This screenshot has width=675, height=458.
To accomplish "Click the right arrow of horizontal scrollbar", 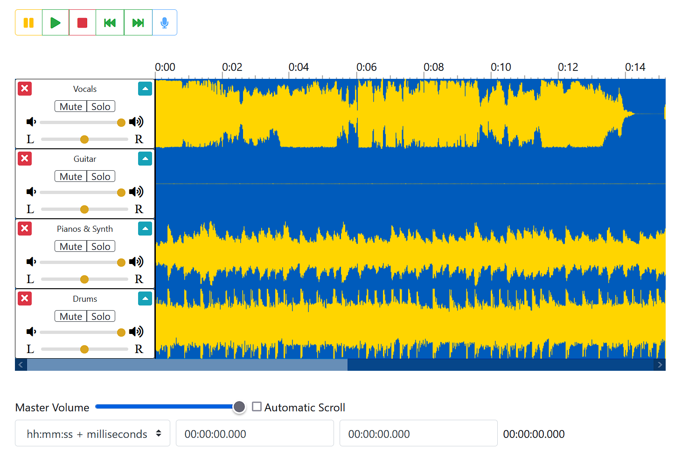I will 660,365.
